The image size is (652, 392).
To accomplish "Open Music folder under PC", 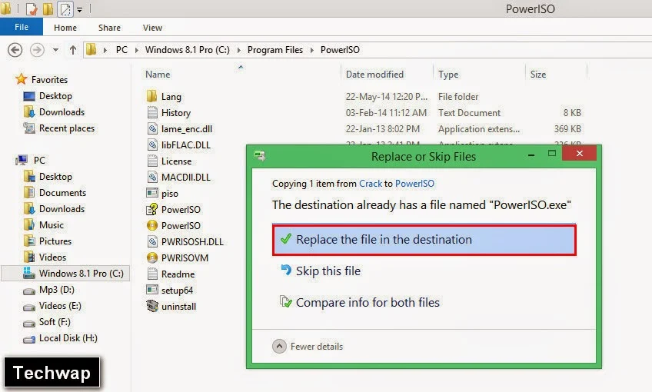I will [52, 225].
